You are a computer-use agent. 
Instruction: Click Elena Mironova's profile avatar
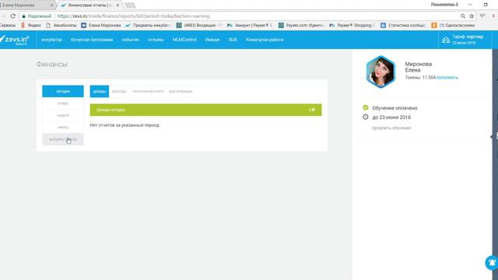[381, 72]
